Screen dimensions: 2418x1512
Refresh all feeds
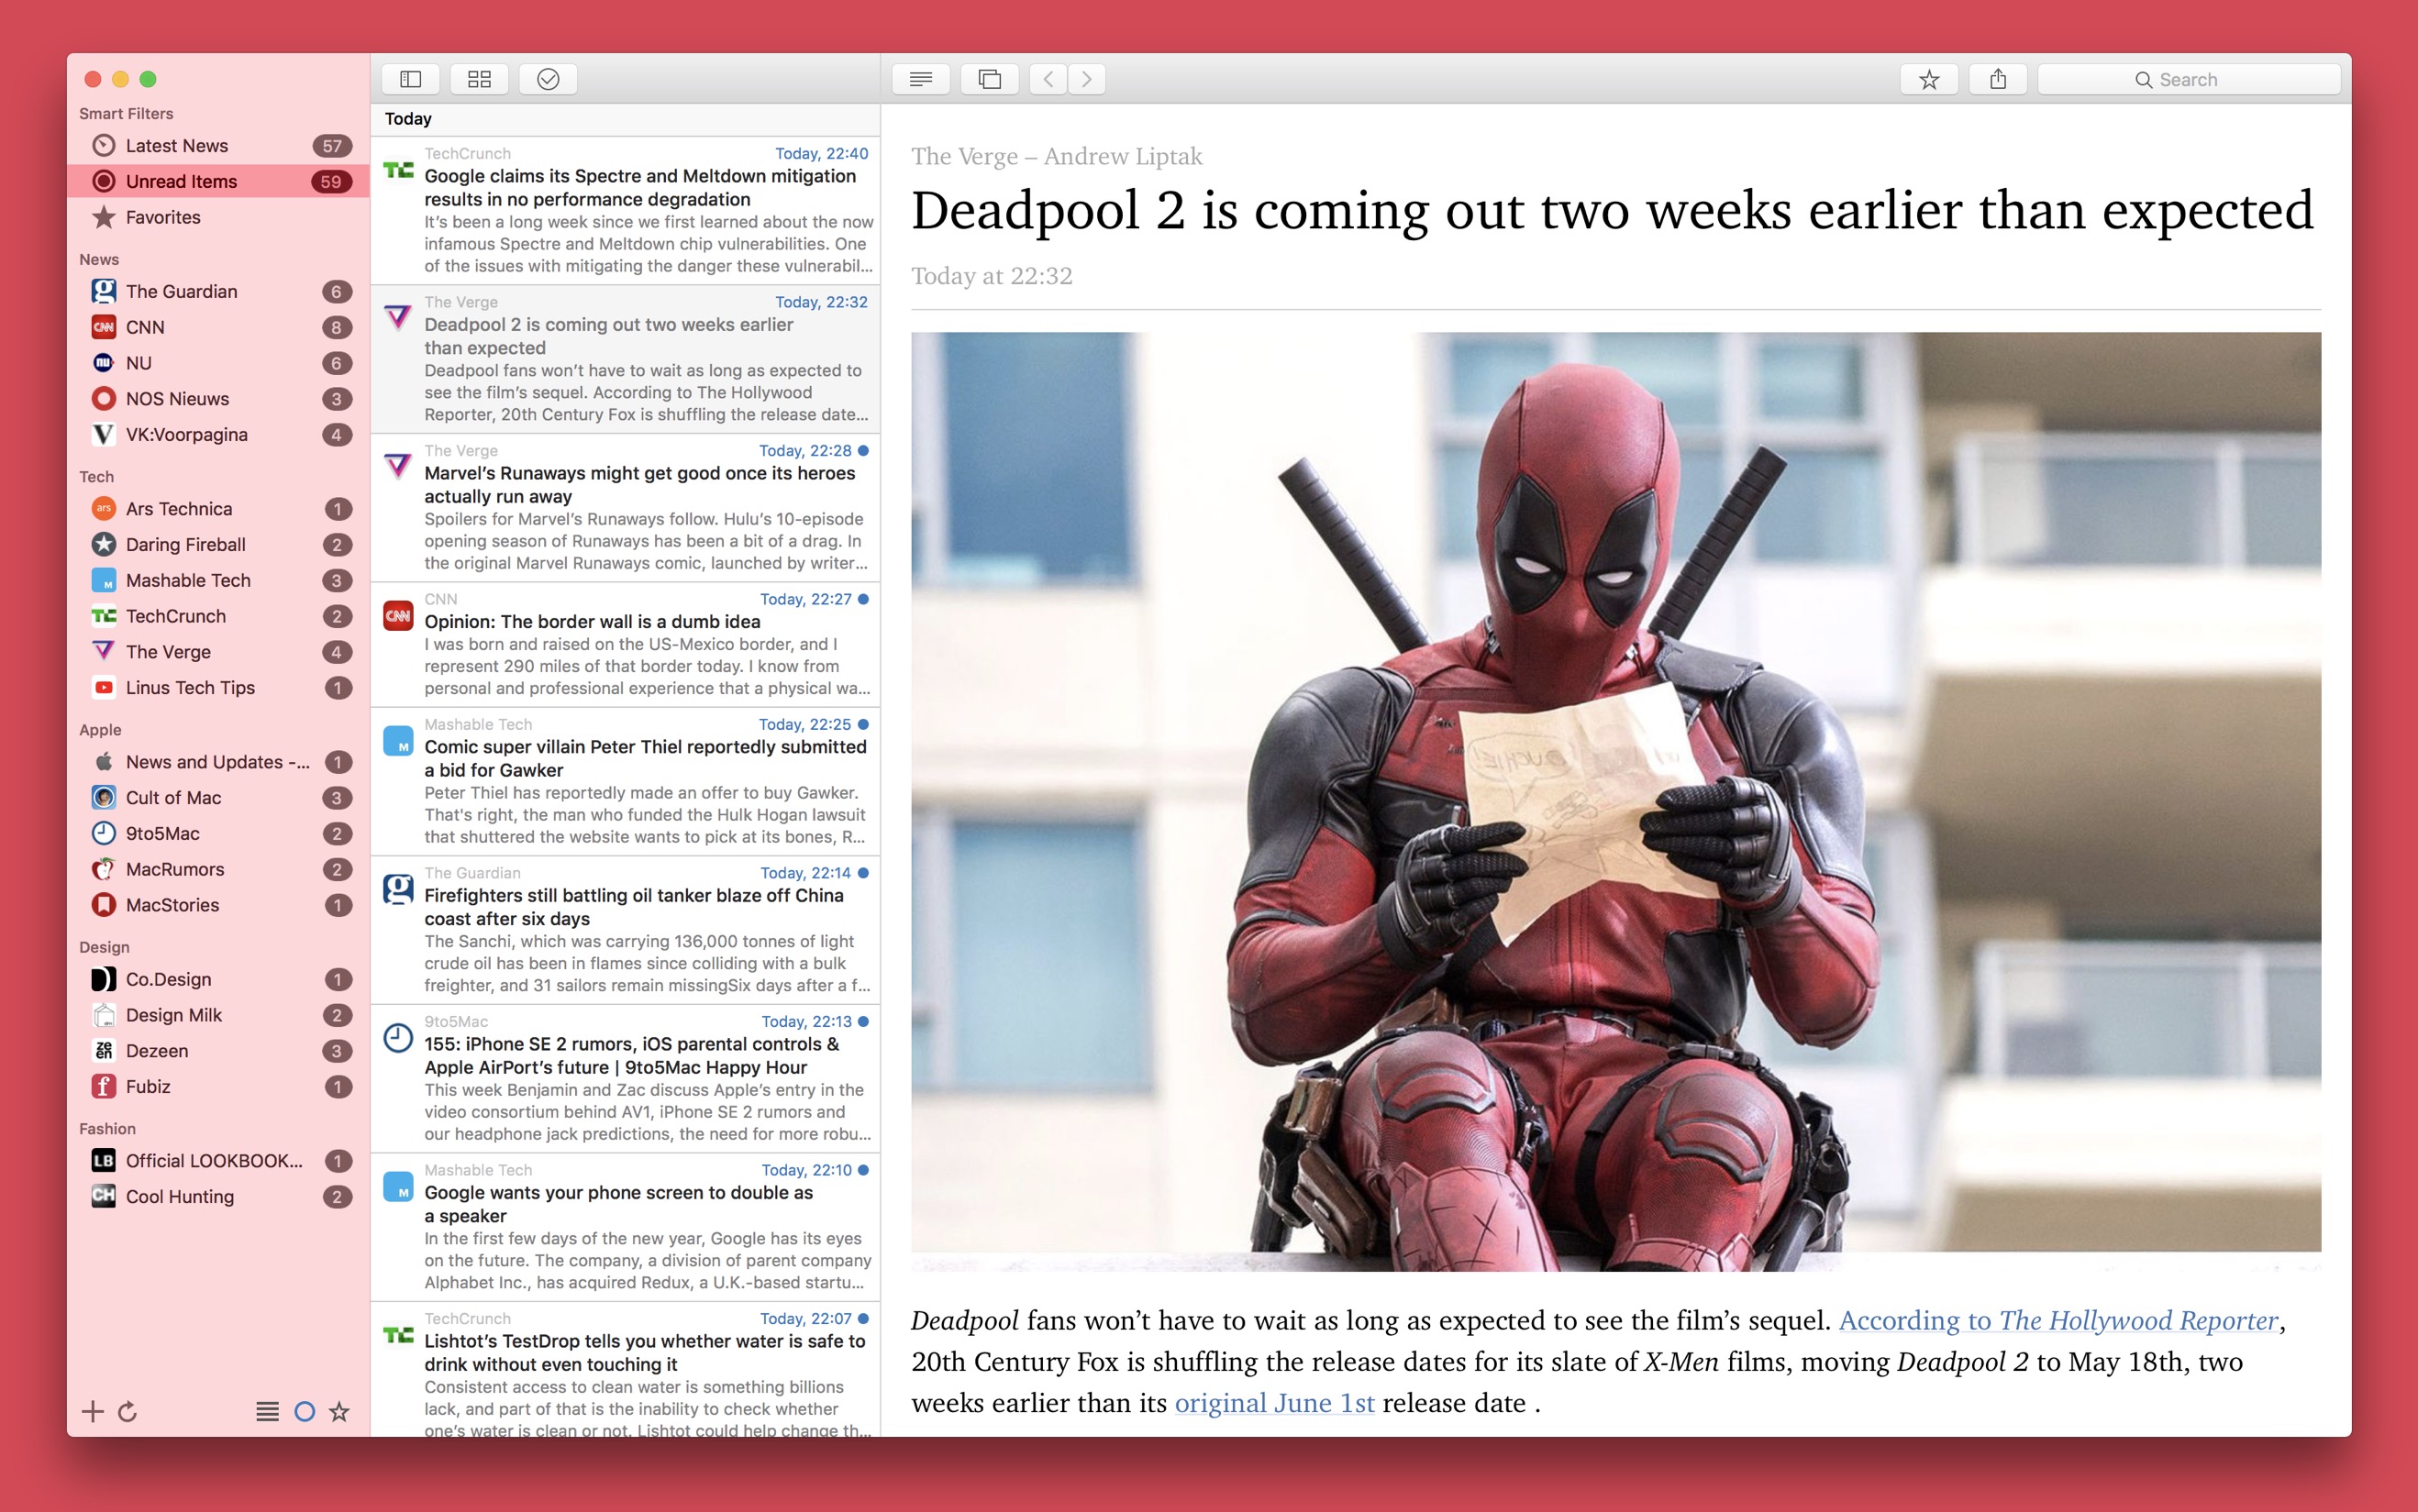(x=128, y=1411)
